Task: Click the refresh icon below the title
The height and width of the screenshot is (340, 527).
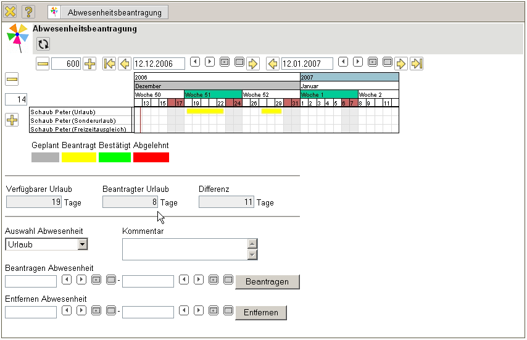Action: click(x=43, y=44)
